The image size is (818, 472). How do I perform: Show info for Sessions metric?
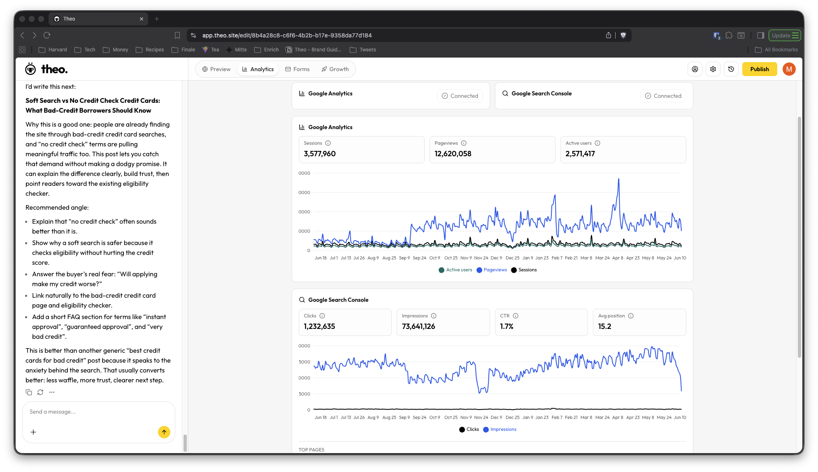328,143
